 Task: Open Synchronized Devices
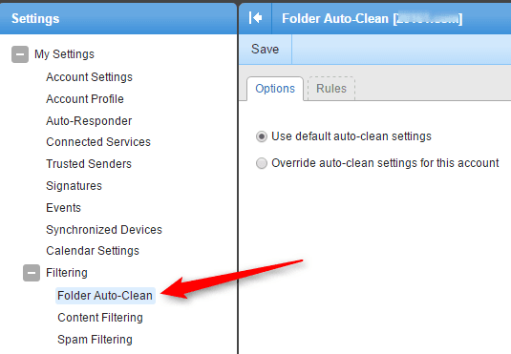click(104, 230)
